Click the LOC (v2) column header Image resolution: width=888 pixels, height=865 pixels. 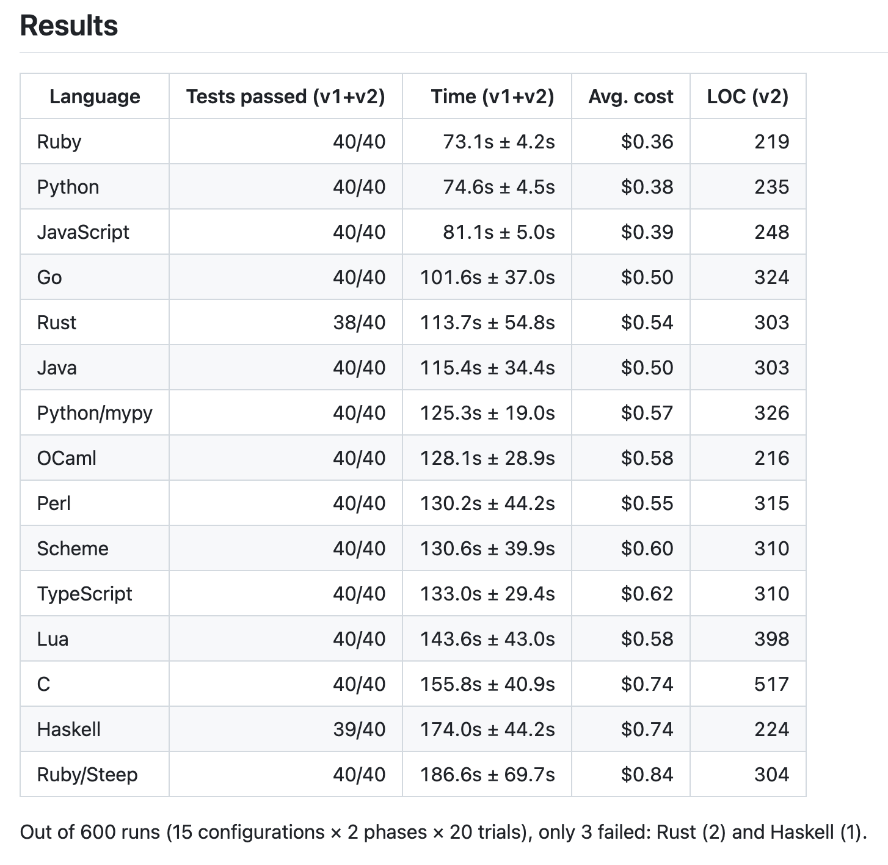point(748,97)
